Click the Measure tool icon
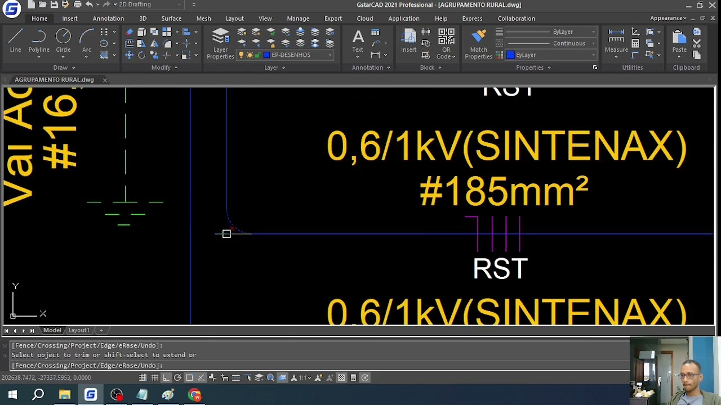Image resolution: width=721 pixels, height=405 pixels. (x=616, y=41)
